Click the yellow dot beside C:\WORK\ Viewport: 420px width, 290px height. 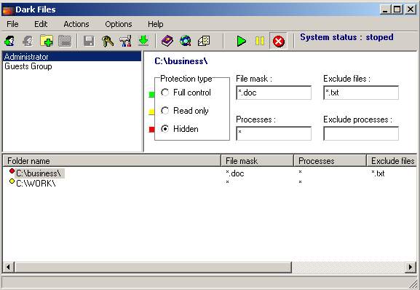click(x=12, y=181)
